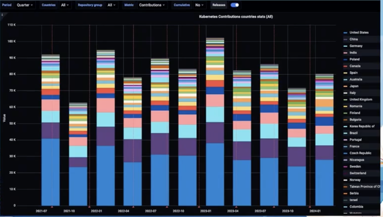Click the United Kingdom legend entry
This screenshot has height=217, width=383.
pos(361,99)
